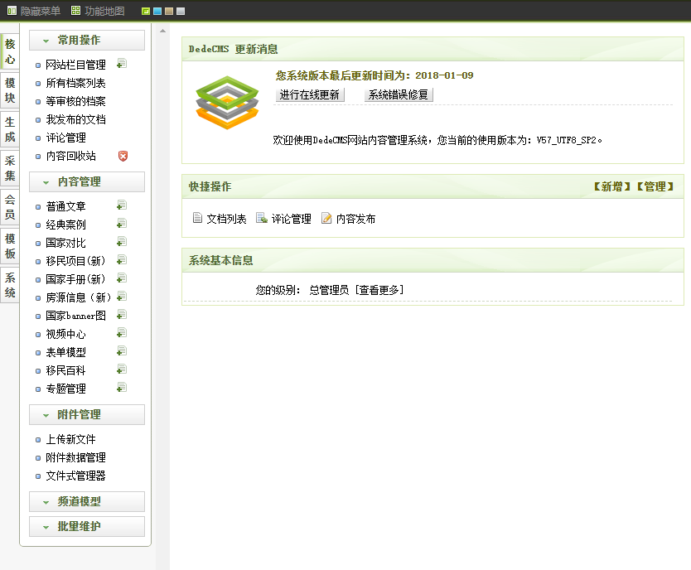Click the add icon next to 国家banner图
The width and height of the screenshot is (691, 570).
(122, 315)
